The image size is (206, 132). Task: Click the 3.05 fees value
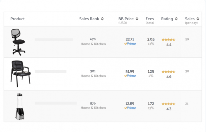151,39
